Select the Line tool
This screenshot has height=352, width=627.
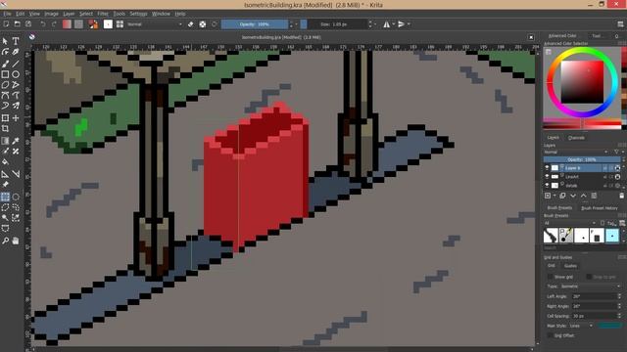[16, 64]
